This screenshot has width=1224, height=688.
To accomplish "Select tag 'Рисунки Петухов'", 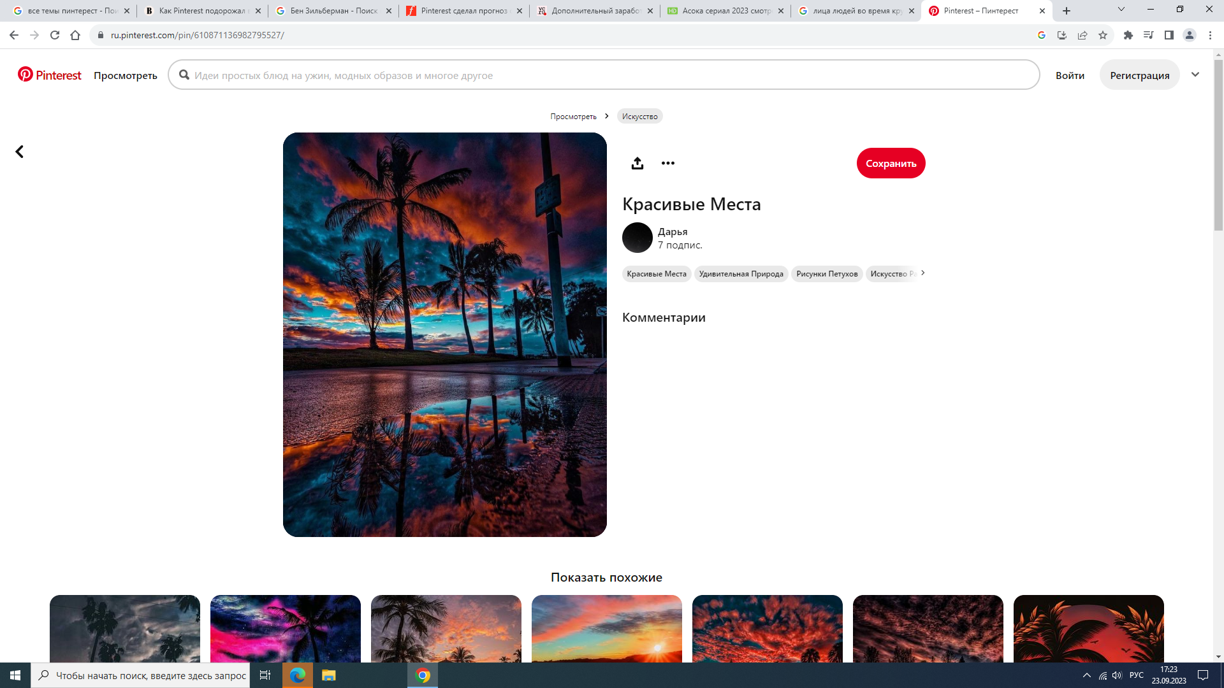I will coord(827,274).
